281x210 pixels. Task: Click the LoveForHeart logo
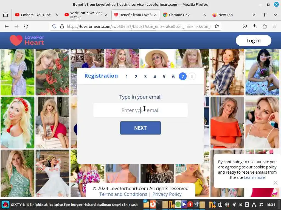tap(27, 40)
